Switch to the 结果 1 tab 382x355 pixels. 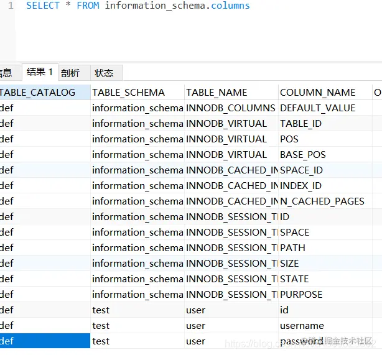[x=40, y=72]
